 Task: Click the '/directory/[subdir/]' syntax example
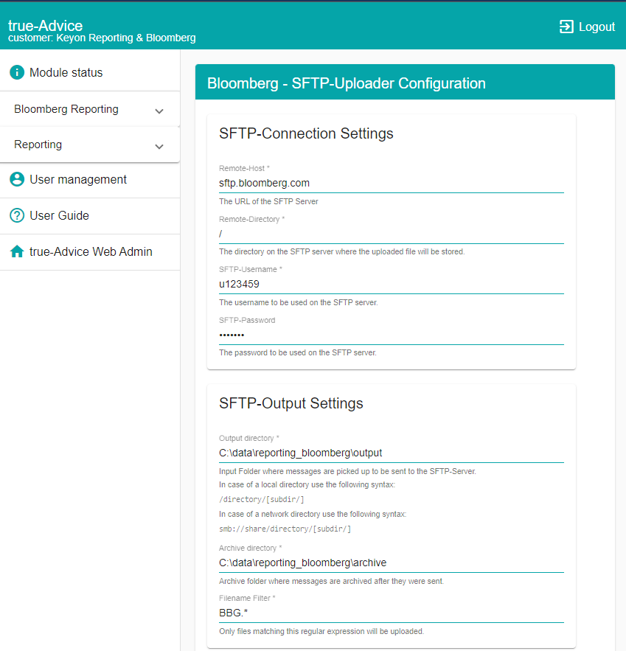point(262,499)
